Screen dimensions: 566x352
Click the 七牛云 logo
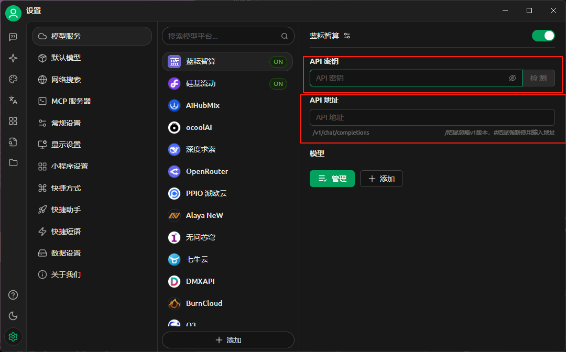175,259
